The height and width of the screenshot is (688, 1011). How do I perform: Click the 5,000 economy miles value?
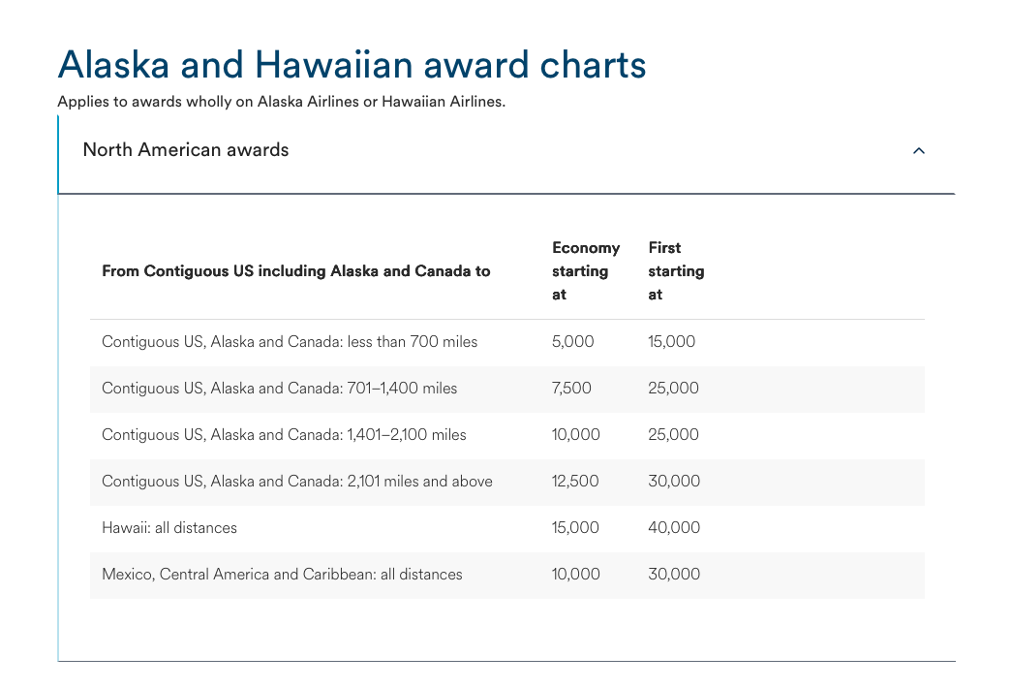pyautogui.click(x=572, y=342)
